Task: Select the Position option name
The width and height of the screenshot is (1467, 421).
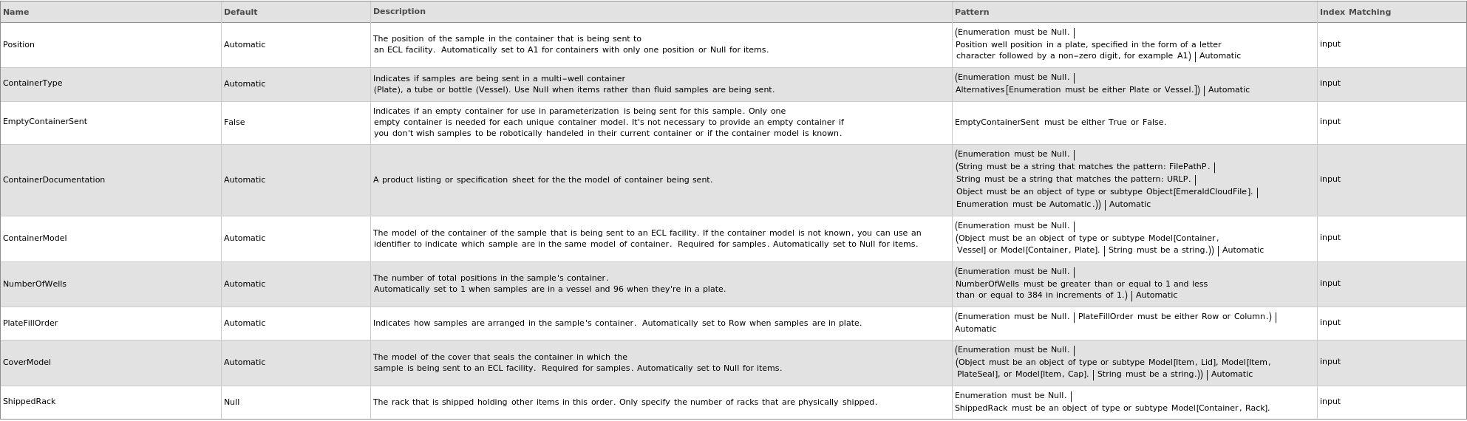Action: point(19,45)
